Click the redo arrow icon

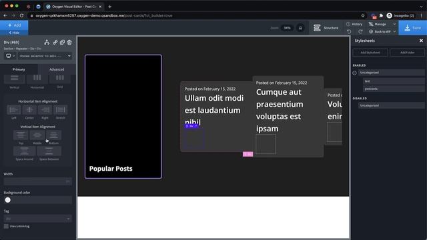pos(360,31)
